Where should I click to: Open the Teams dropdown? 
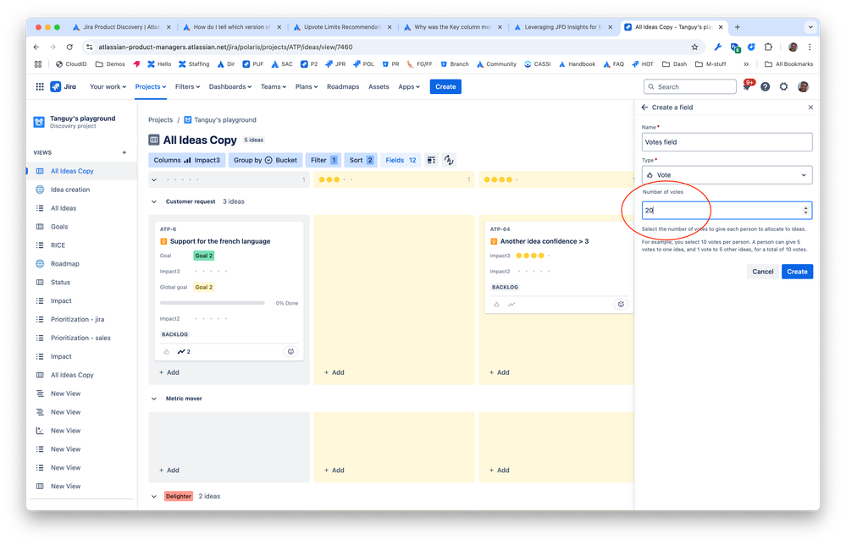273,87
